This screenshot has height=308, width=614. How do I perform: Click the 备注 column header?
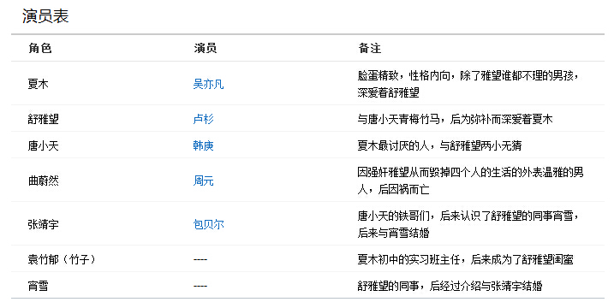pos(370,48)
